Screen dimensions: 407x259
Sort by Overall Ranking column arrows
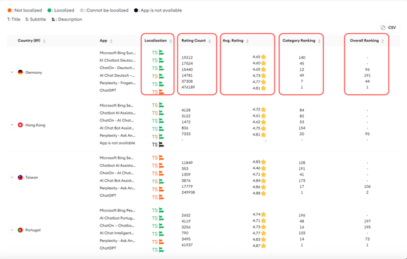[x=383, y=41]
